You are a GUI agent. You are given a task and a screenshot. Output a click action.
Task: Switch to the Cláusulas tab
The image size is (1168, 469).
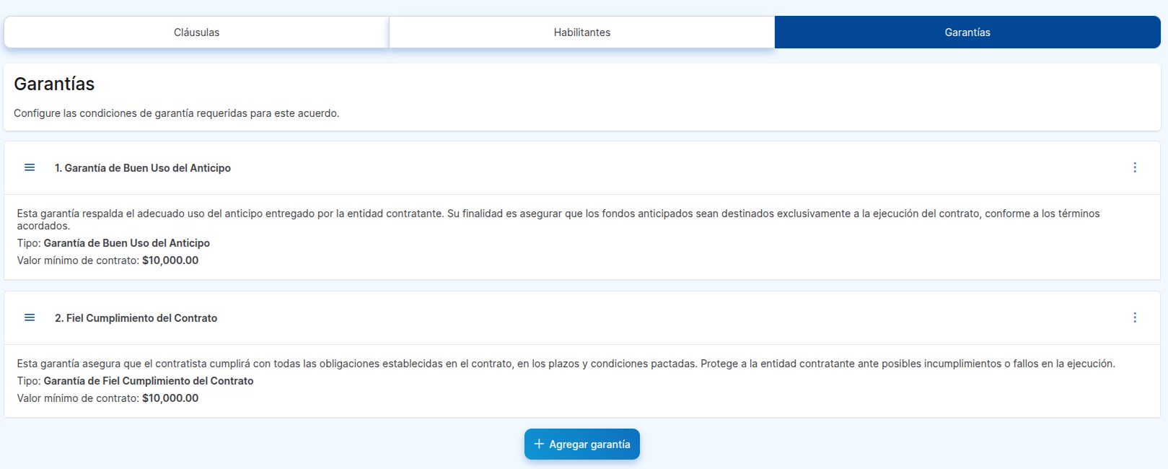point(196,32)
